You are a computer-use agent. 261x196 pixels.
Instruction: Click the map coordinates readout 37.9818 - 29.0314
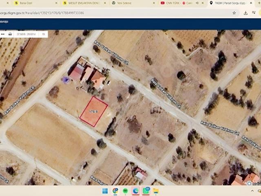(x=26, y=34)
